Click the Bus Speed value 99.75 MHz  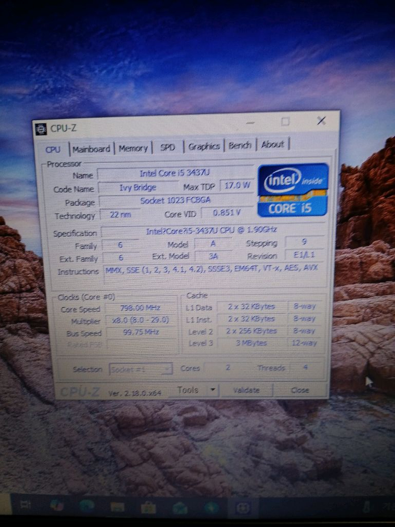click(x=141, y=332)
